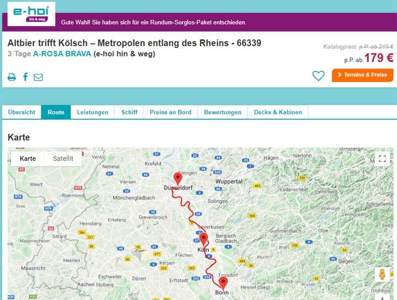Click the Karte section heading
This screenshot has height=300, width=397.
(19, 137)
